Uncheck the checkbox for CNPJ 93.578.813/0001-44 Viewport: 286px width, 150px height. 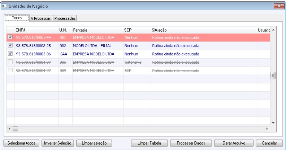(10, 37)
